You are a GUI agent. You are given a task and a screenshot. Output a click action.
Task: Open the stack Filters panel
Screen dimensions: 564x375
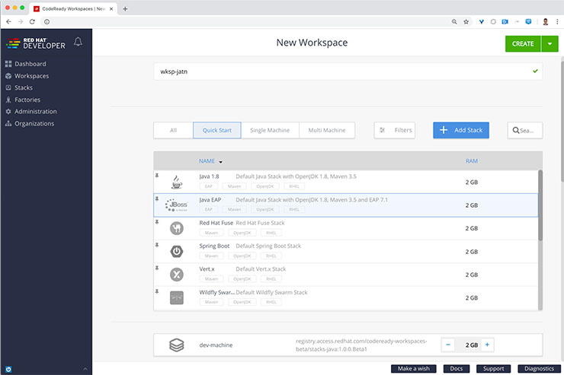tap(395, 130)
